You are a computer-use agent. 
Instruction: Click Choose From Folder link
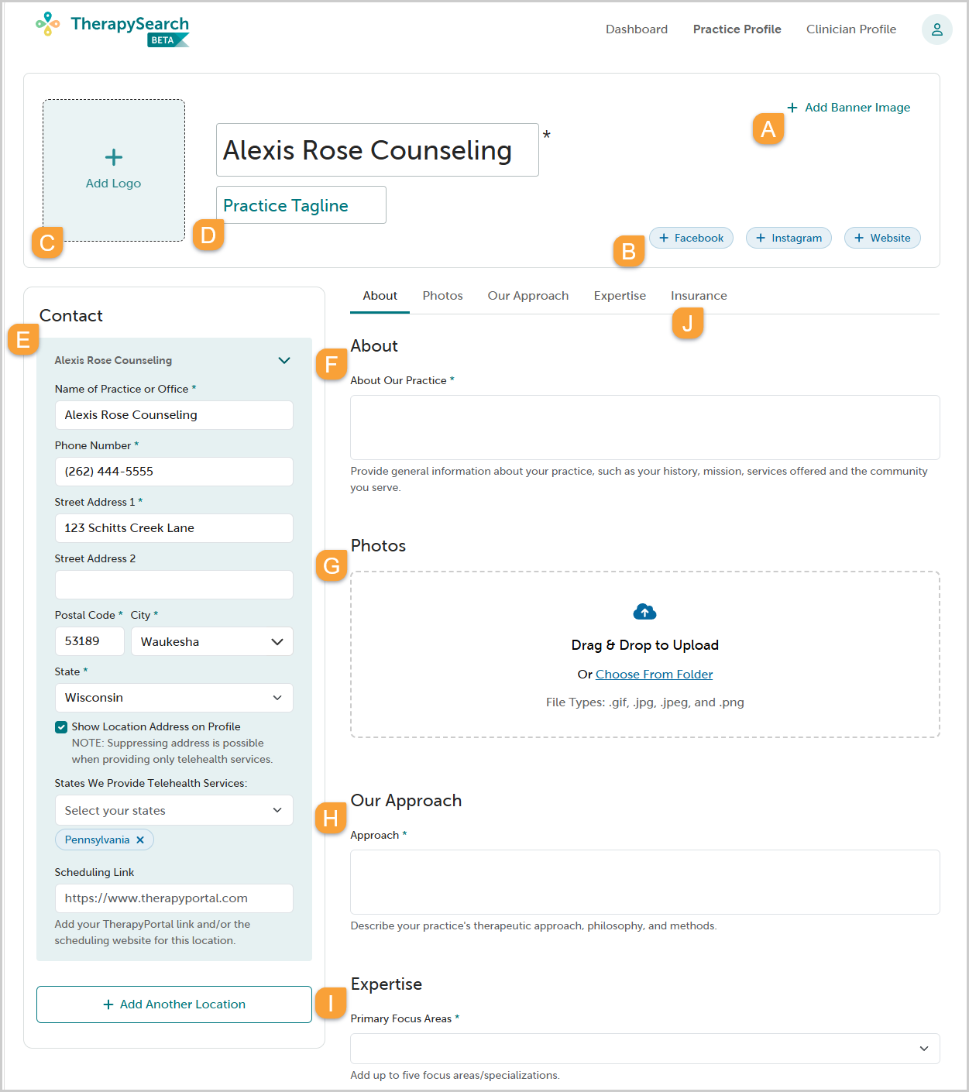[655, 675]
